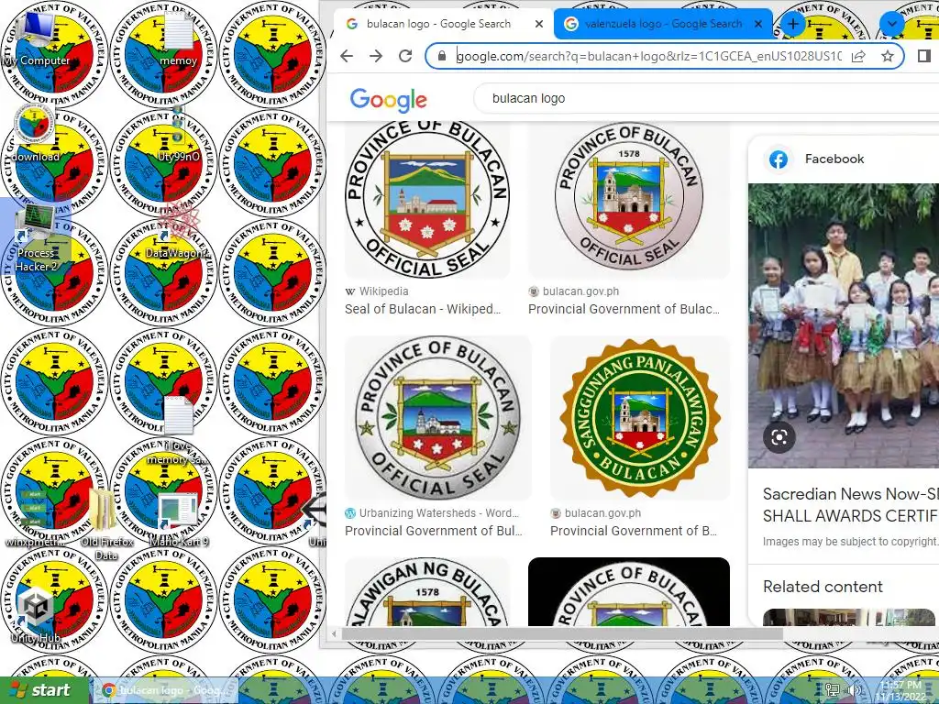Launch the Mario Kart 9 shortcut
The width and height of the screenshot is (939, 704).
(x=179, y=519)
